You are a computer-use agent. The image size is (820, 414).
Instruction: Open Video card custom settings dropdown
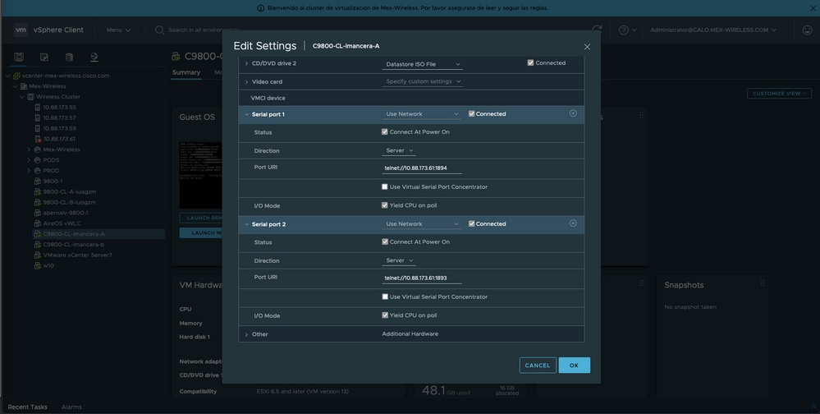(x=422, y=81)
